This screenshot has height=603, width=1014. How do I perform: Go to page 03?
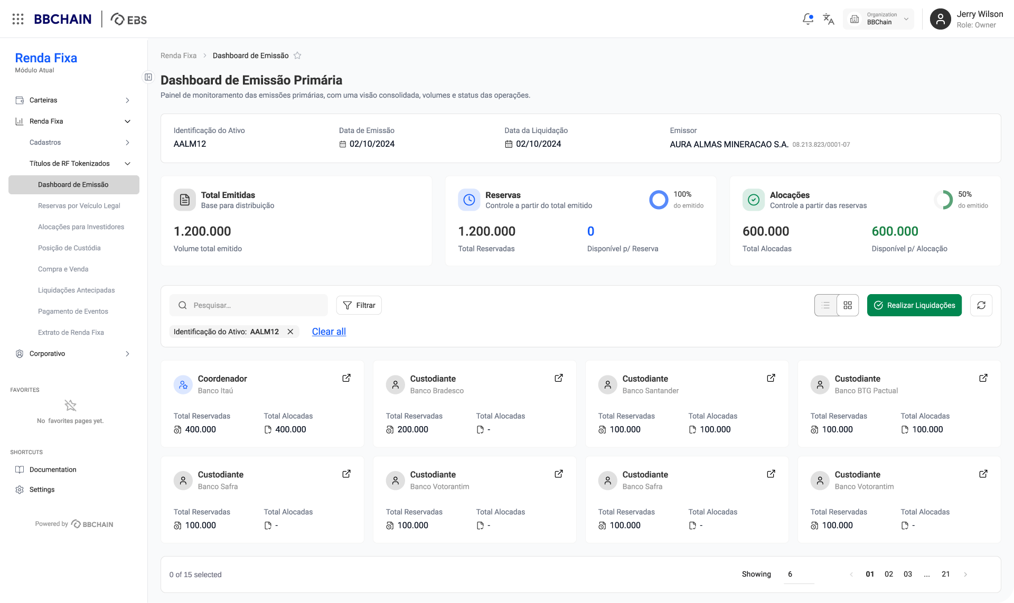[x=908, y=574]
